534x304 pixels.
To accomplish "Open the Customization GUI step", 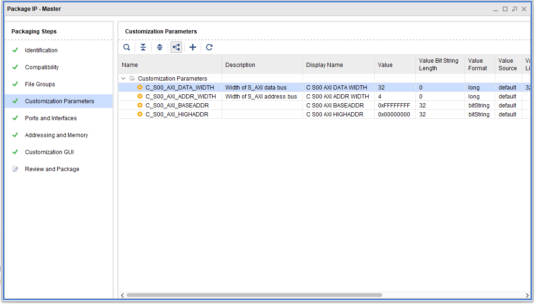I will point(49,152).
